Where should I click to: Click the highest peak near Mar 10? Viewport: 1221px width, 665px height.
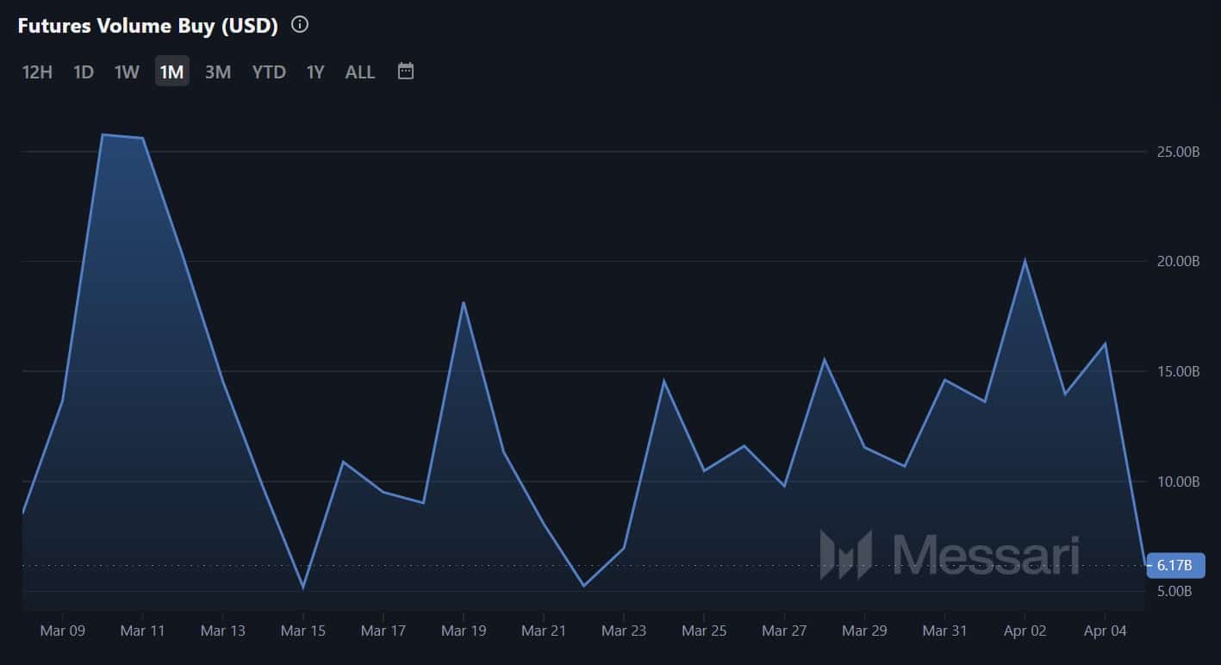pyautogui.click(x=103, y=134)
